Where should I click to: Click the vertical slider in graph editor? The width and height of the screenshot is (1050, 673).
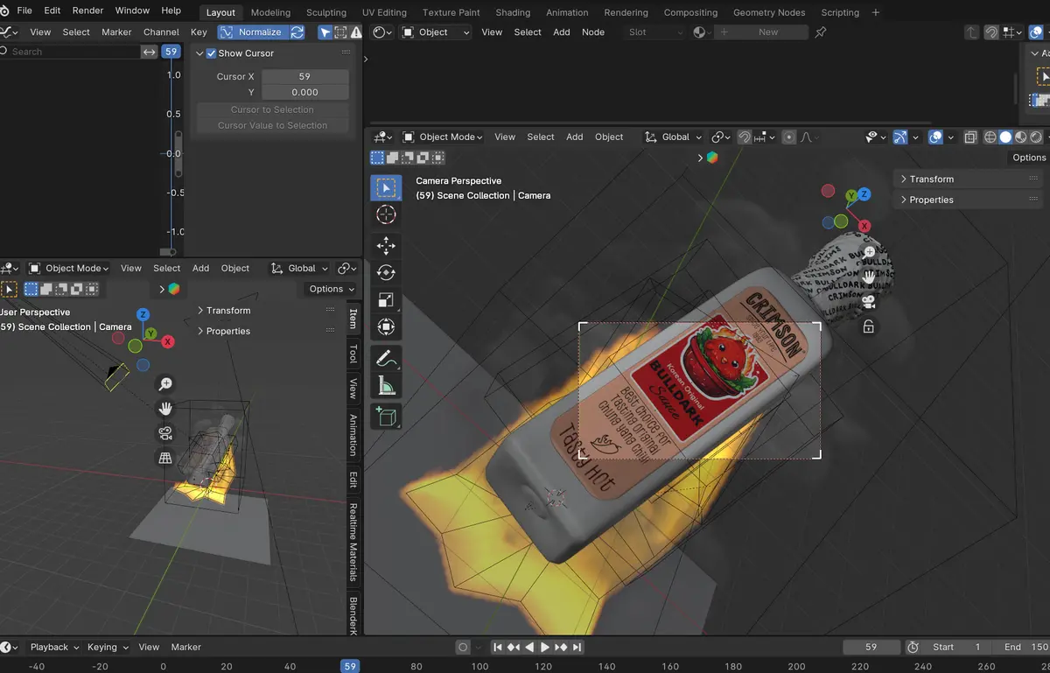[x=178, y=156]
